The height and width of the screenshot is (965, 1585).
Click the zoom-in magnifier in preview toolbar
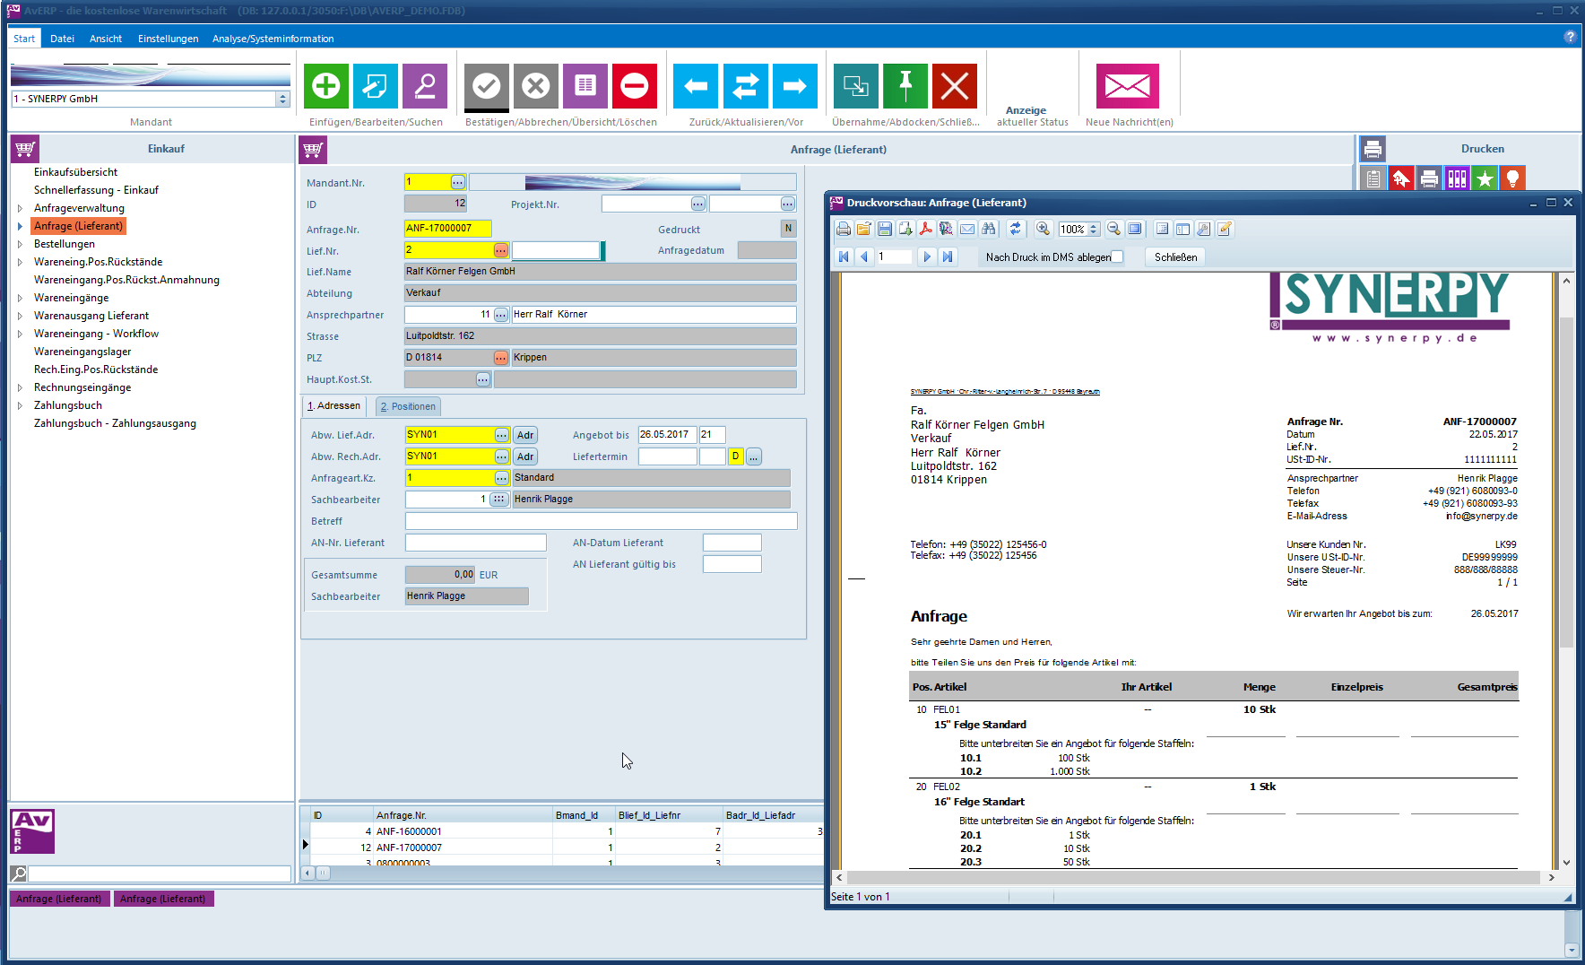[1043, 230]
